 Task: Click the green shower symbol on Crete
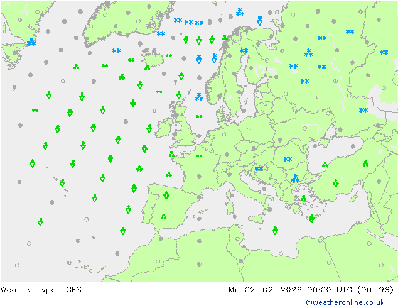(x=312, y=219)
